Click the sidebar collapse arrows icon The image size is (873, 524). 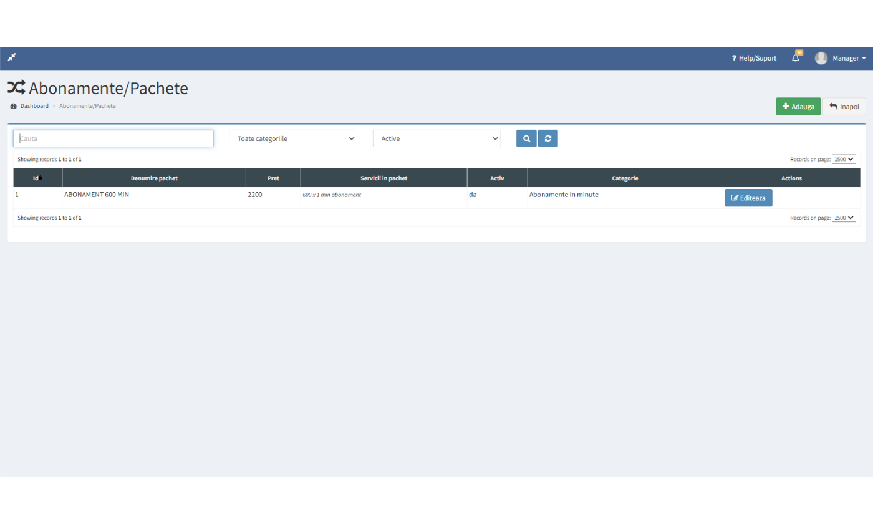[x=12, y=57]
